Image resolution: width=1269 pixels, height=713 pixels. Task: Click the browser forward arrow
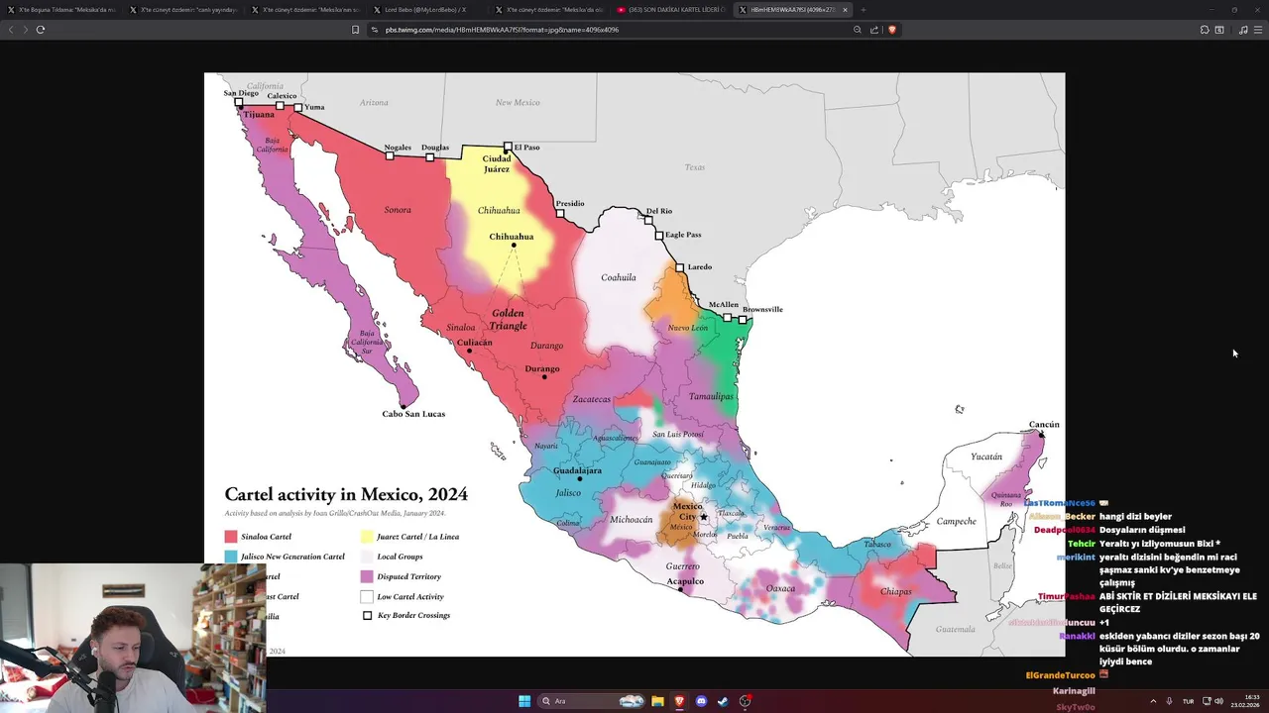25,30
